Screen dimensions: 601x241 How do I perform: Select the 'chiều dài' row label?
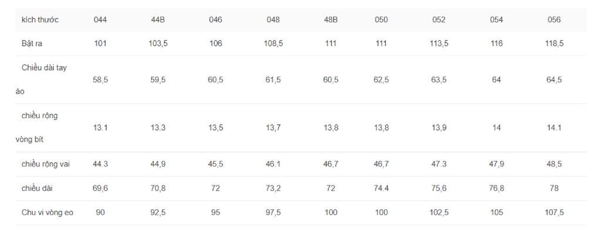[x=37, y=188]
